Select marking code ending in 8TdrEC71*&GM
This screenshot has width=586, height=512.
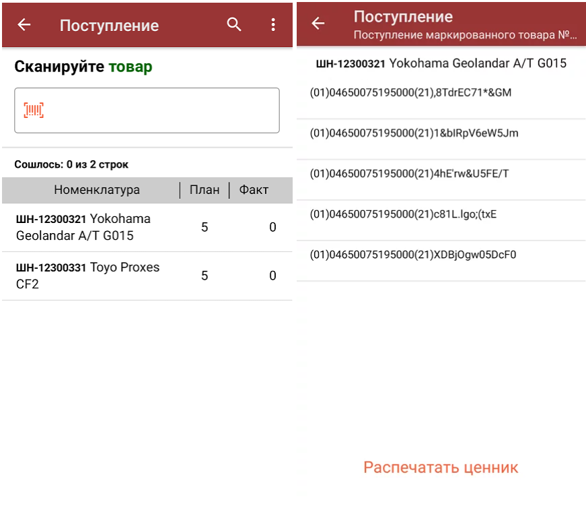[410, 93]
